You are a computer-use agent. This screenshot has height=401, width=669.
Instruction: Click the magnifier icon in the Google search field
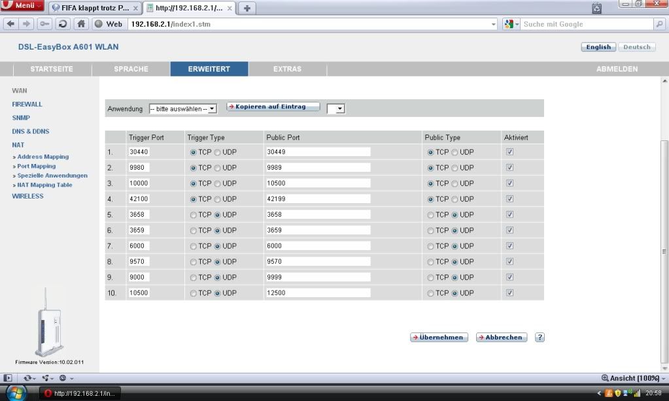click(659, 24)
